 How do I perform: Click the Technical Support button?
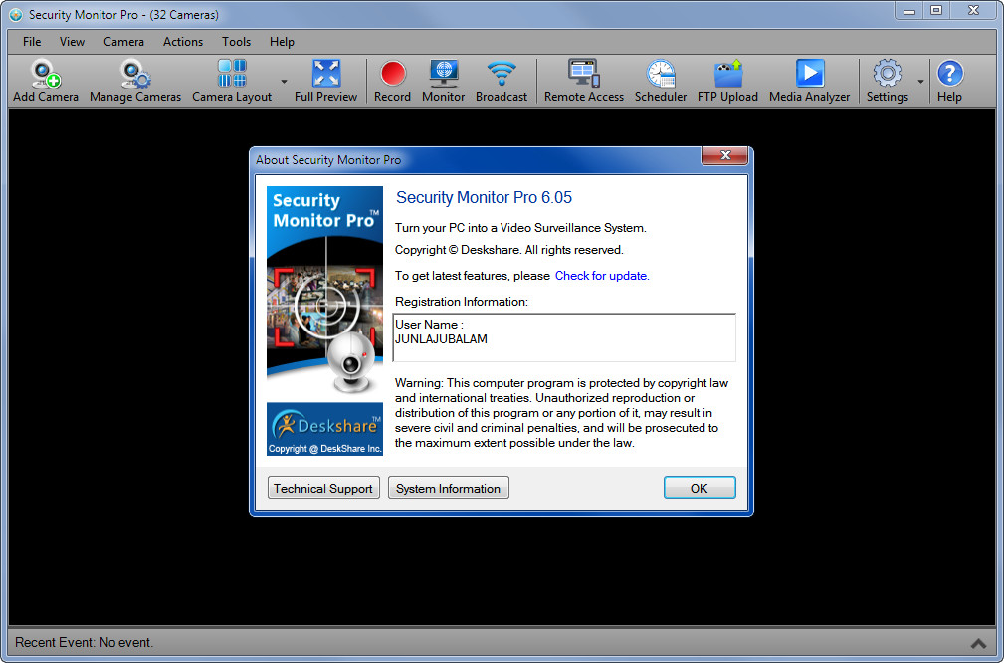[x=323, y=488]
